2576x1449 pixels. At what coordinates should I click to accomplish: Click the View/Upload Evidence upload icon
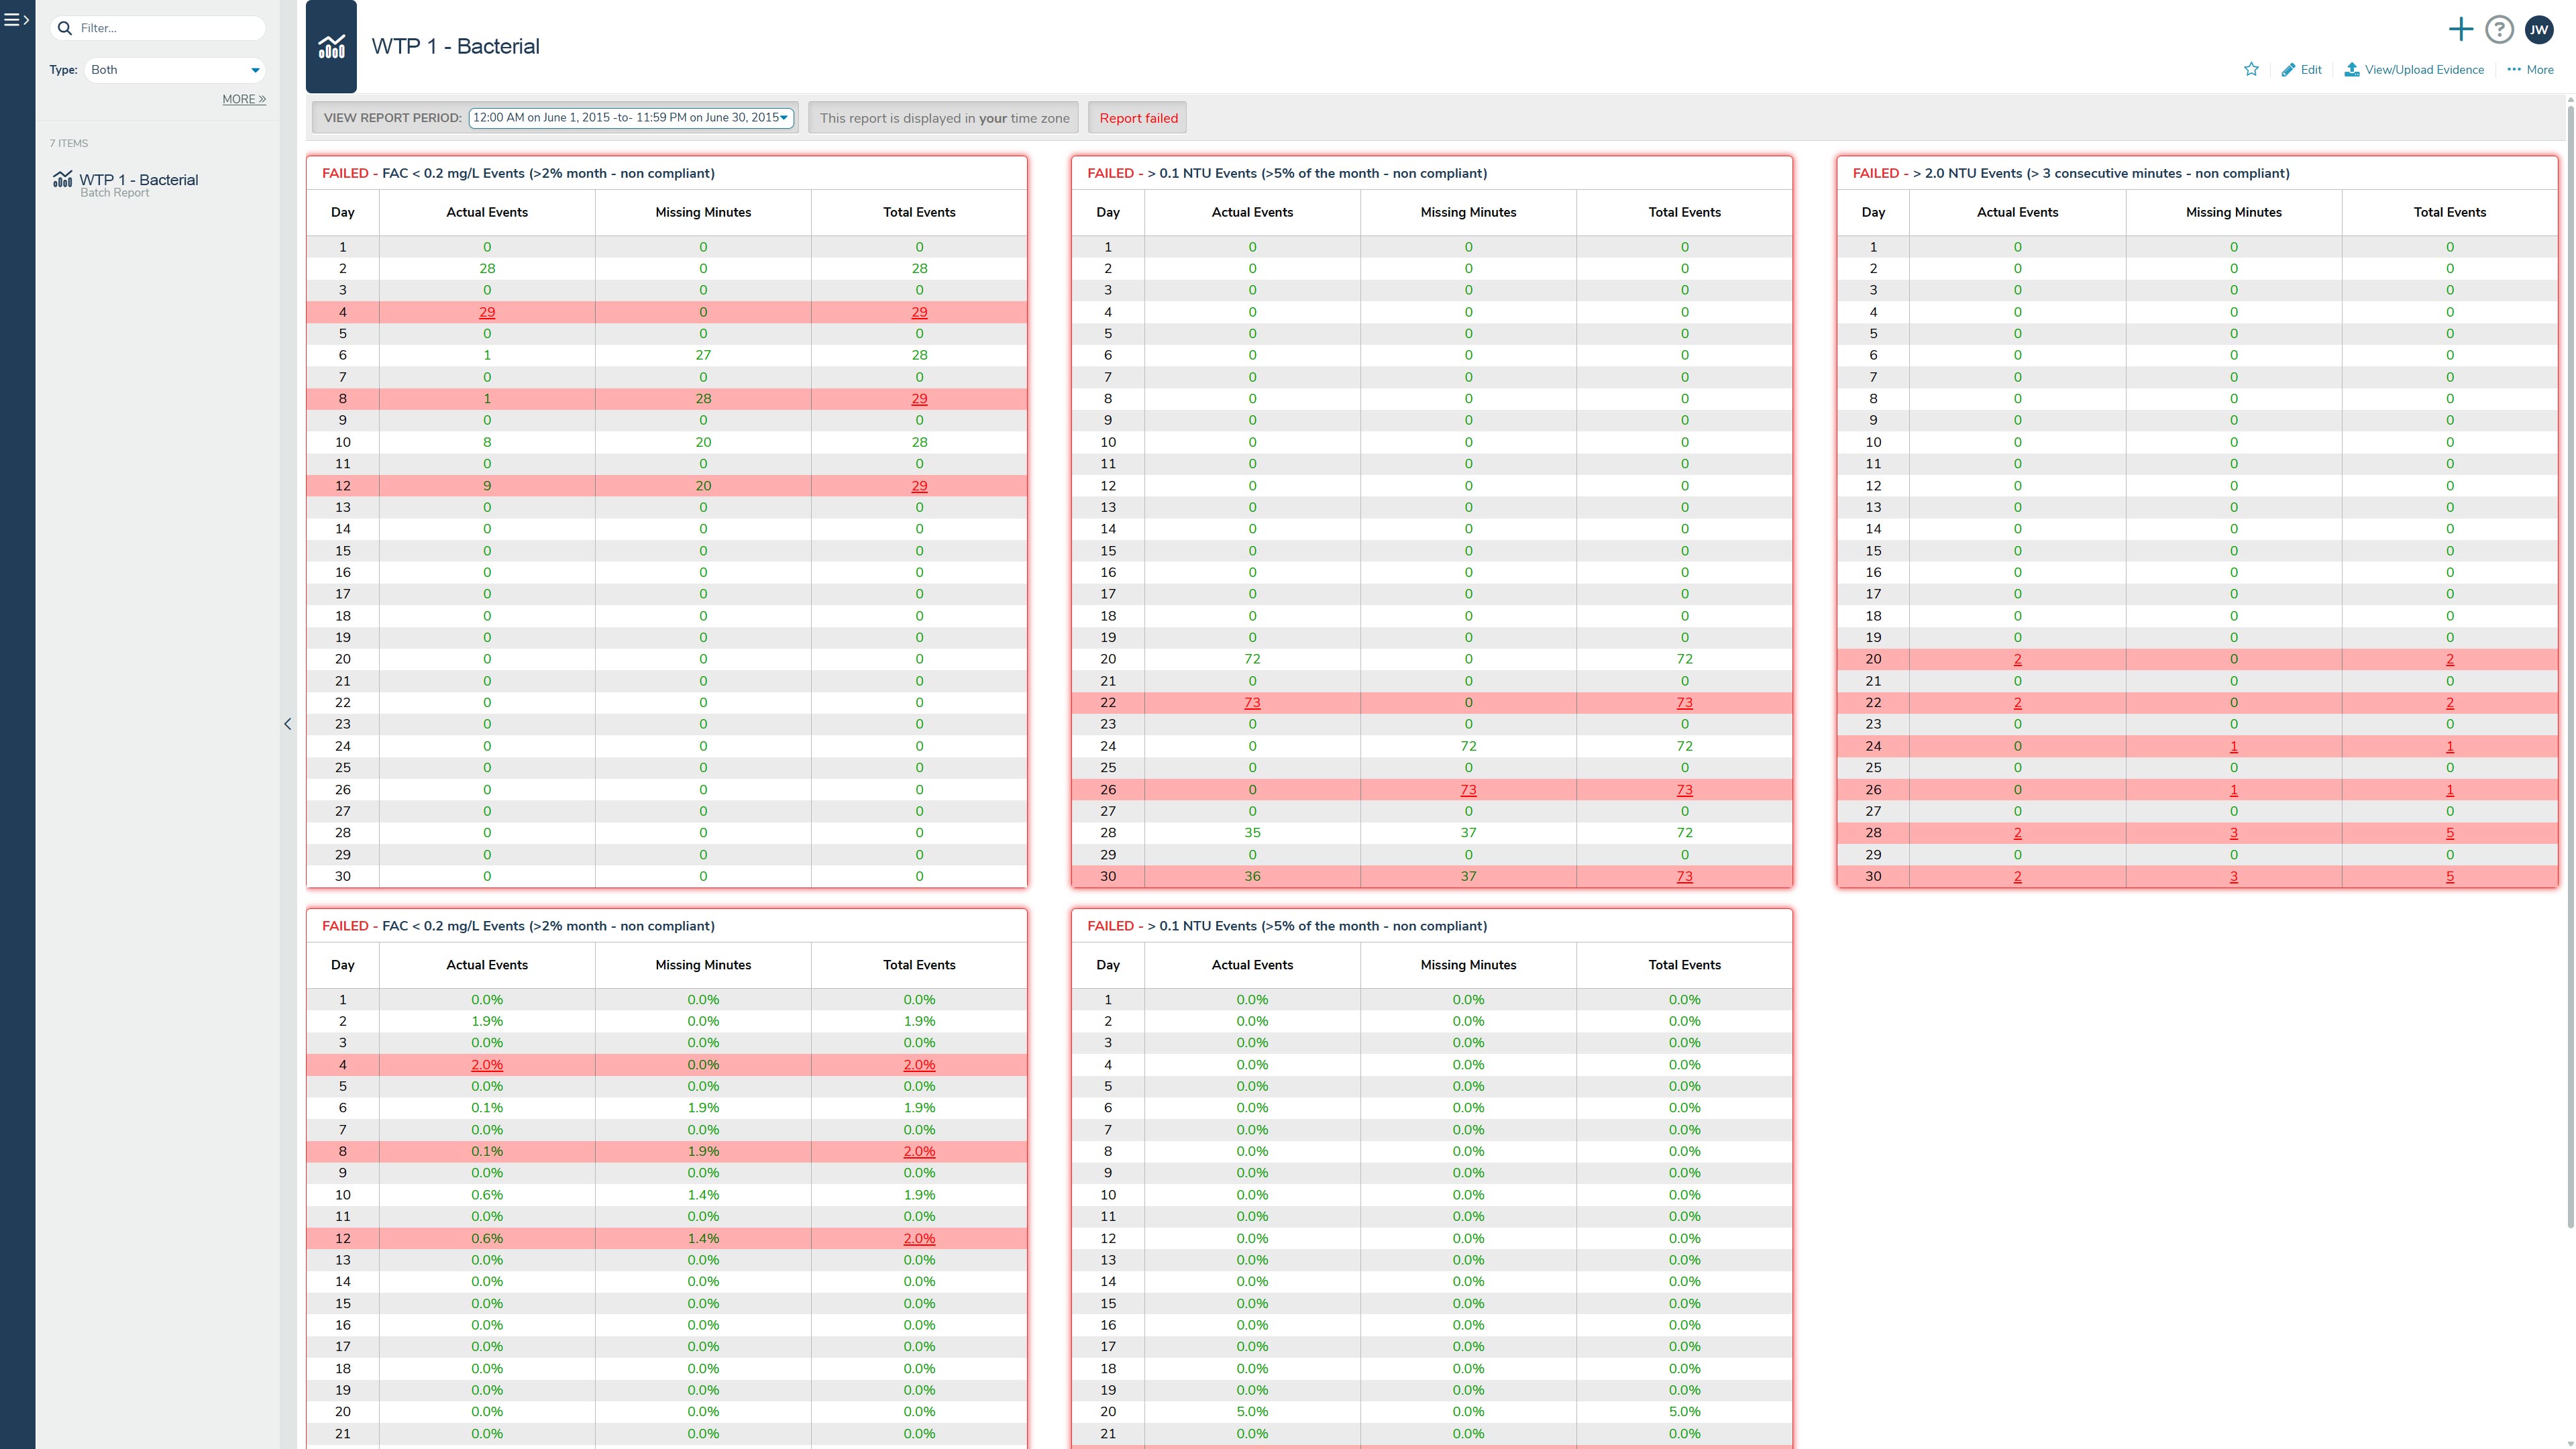coord(2352,69)
